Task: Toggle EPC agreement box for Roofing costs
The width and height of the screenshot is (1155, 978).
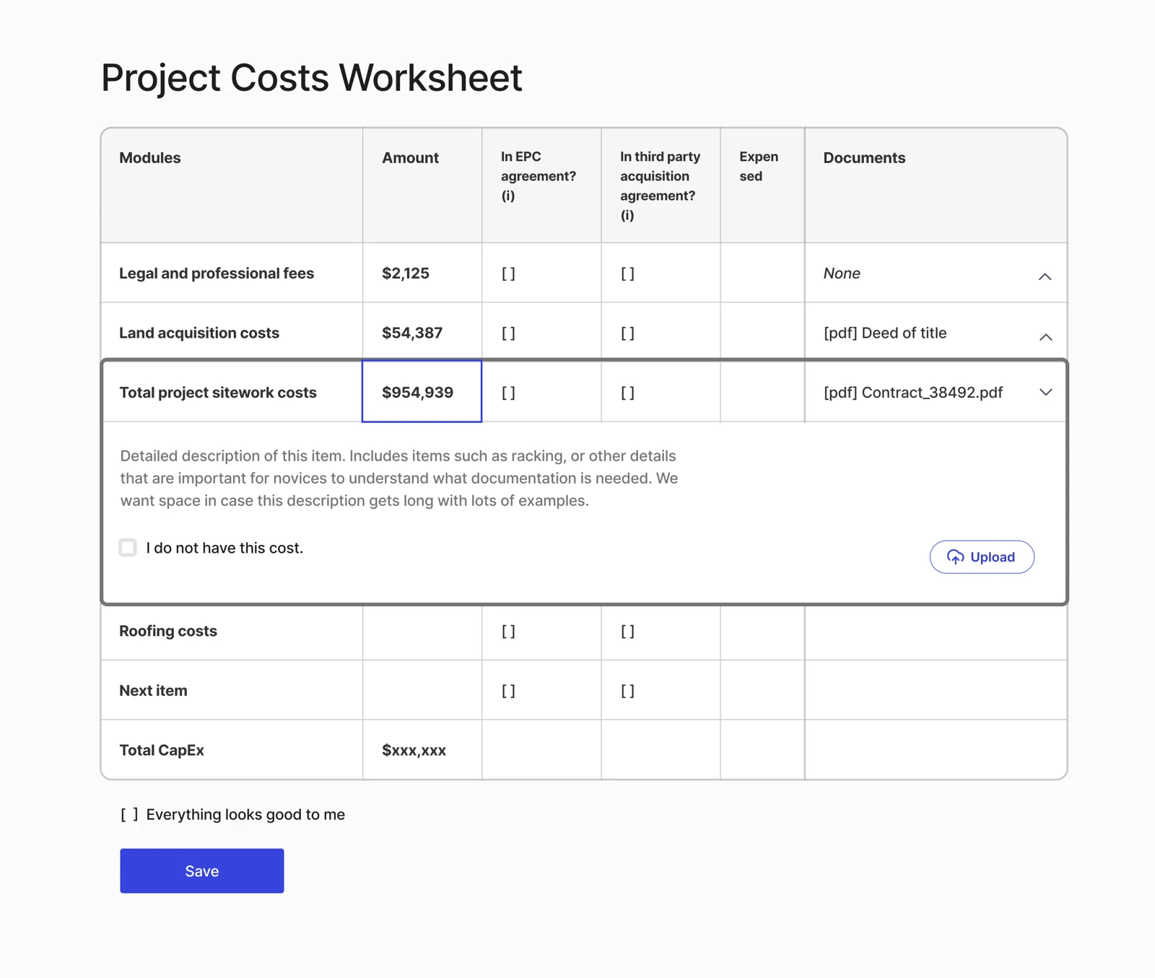Action: (508, 631)
